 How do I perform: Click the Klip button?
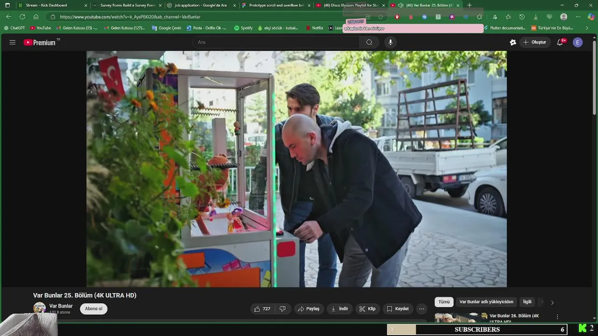pyautogui.click(x=367, y=309)
